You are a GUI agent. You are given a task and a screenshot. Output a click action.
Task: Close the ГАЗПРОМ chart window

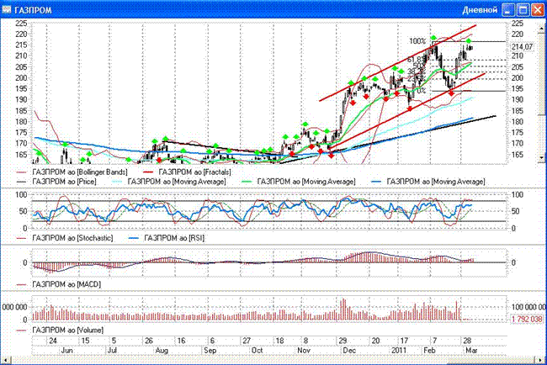[x=538, y=10]
